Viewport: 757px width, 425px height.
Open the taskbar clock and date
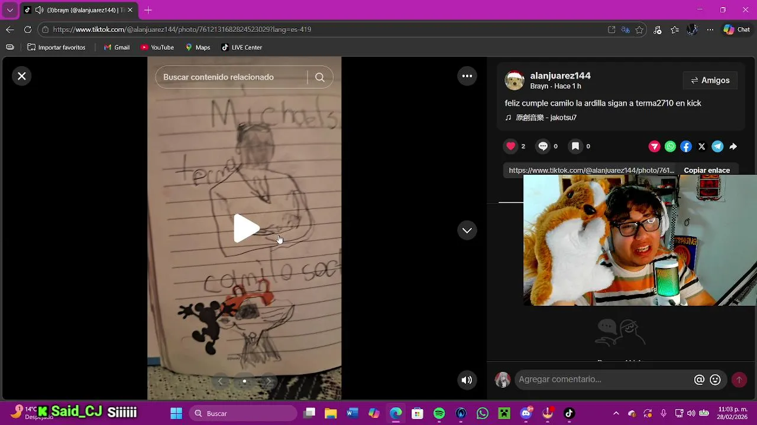pos(733,413)
